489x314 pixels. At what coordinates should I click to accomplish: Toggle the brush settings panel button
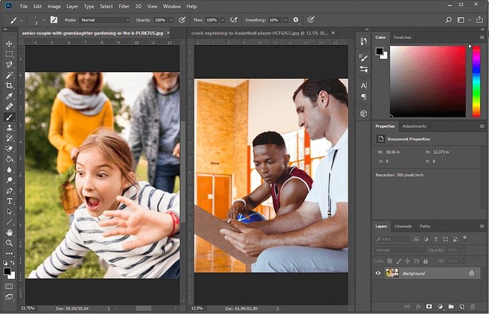tap(54, 20)
